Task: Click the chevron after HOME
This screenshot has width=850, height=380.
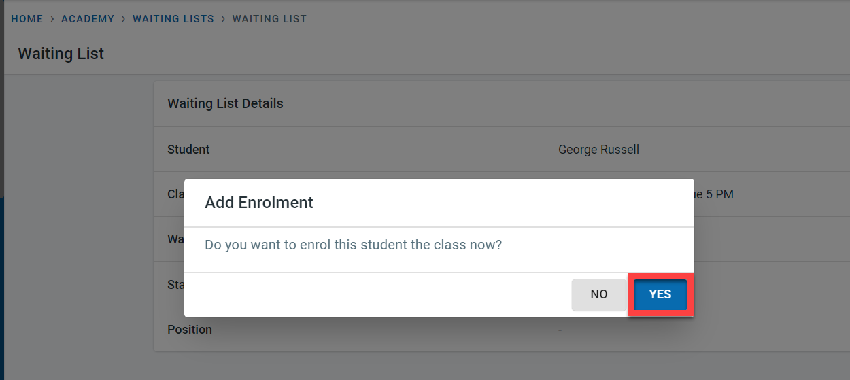Action: (52, 19)
